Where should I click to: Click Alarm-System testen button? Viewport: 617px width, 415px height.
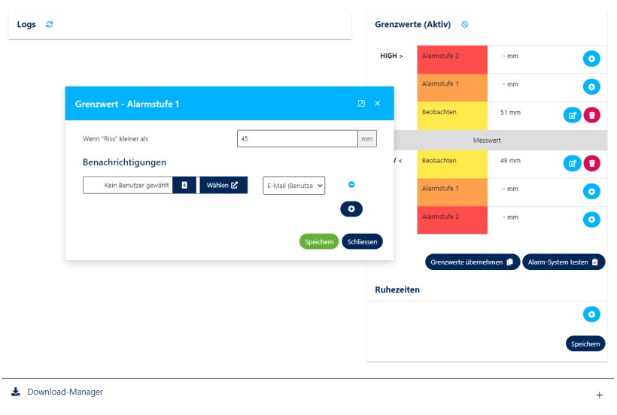coord(564,262)
